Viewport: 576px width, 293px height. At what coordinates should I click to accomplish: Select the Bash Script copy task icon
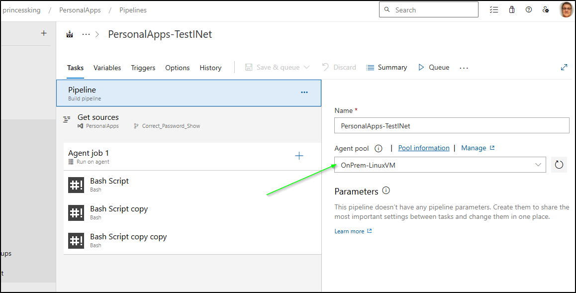click(x=76, y=212)
